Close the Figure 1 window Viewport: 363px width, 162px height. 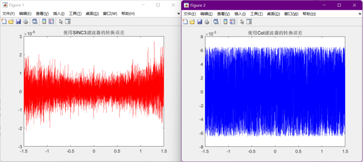click(x=173, y=5)
